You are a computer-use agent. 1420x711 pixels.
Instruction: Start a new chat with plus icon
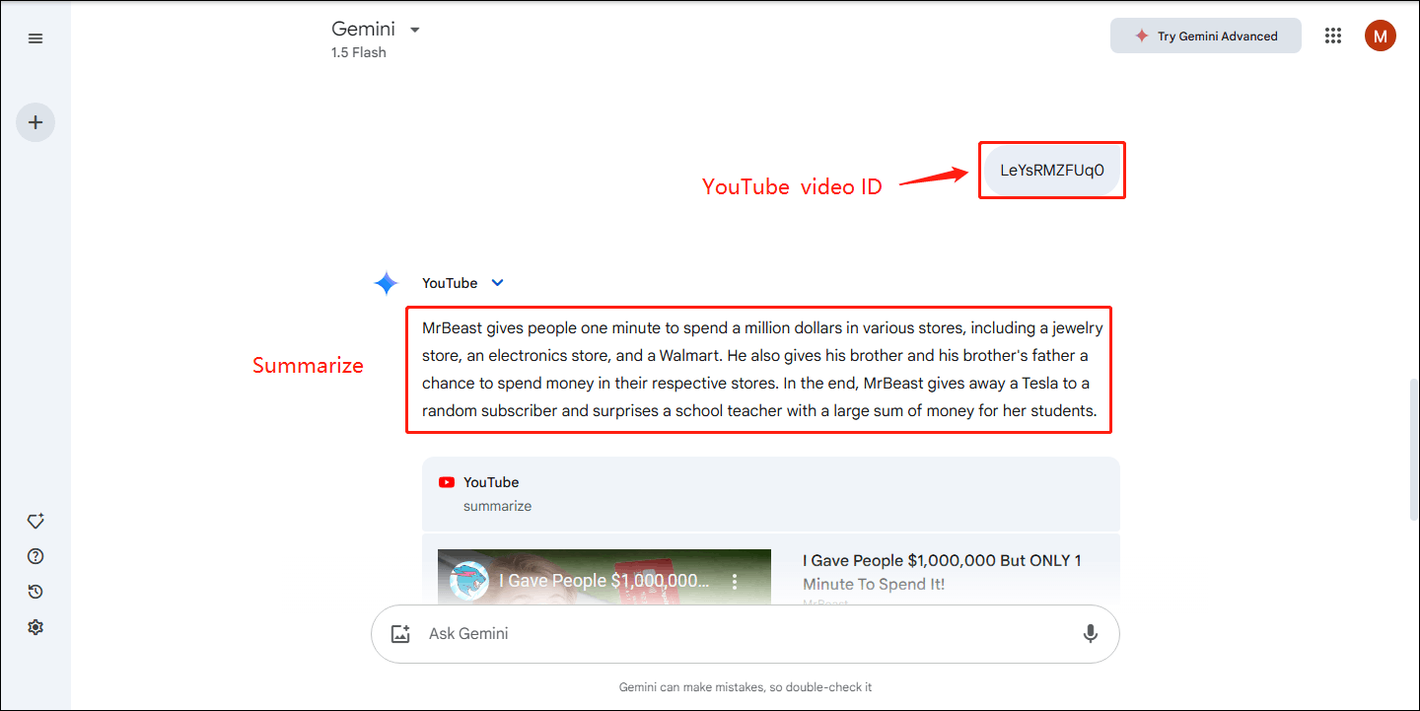(x=35, y=122)
